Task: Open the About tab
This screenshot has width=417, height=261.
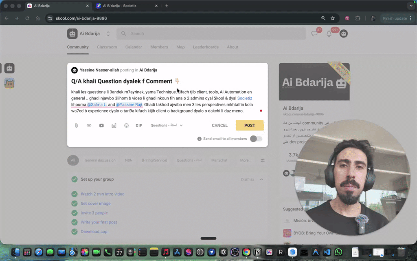Action: click(233, 47)
